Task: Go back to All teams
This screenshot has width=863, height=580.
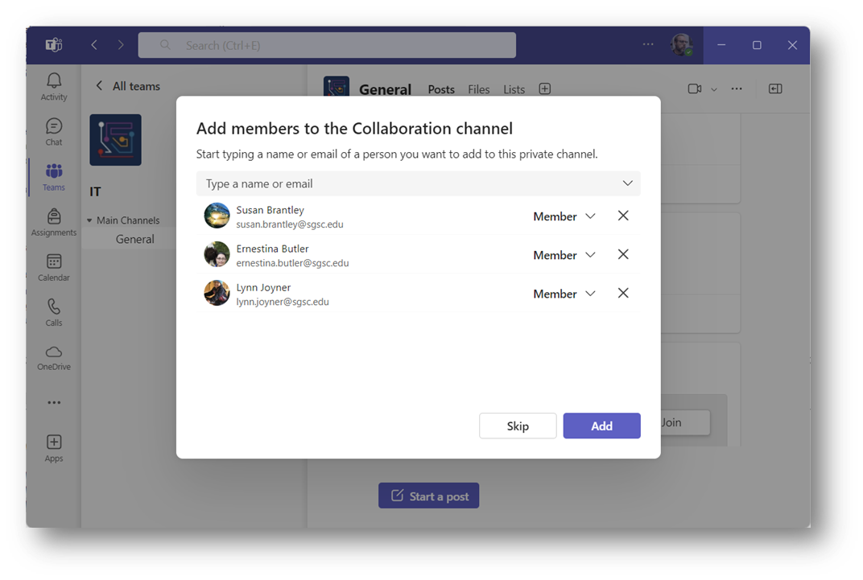Action: [x=127, y=86]
